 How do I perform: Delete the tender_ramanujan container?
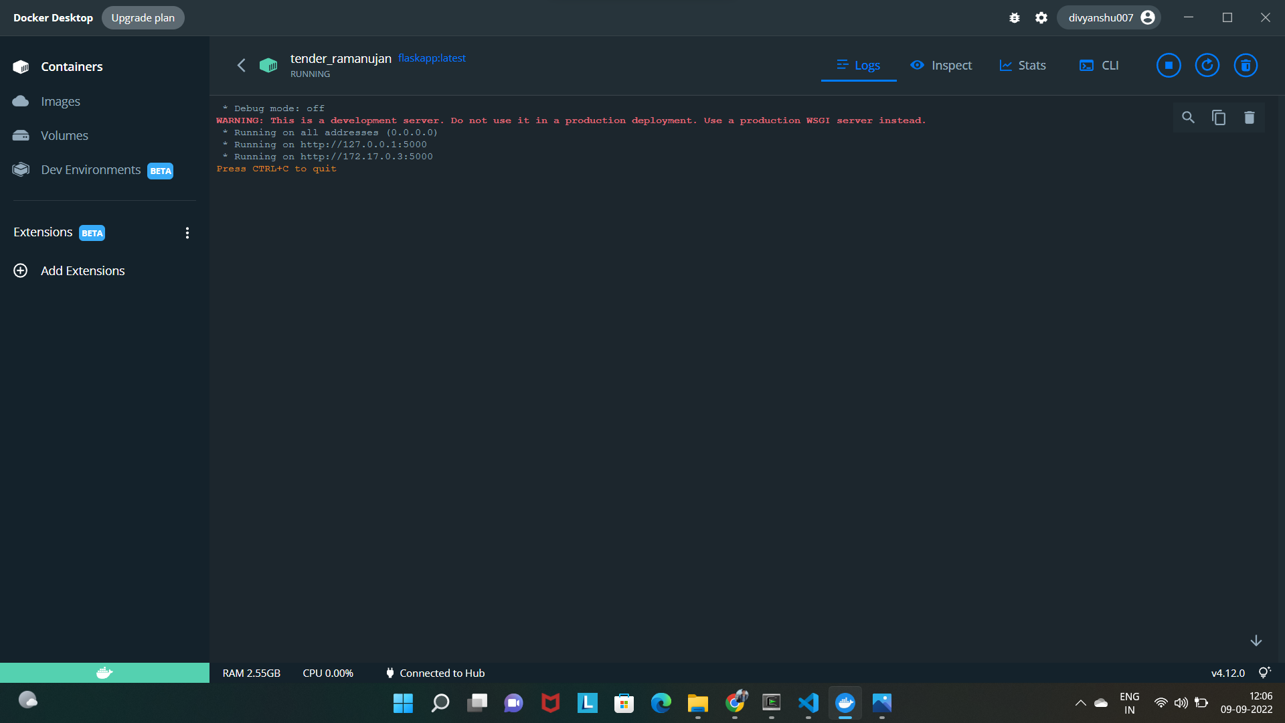pos(1246,65)
